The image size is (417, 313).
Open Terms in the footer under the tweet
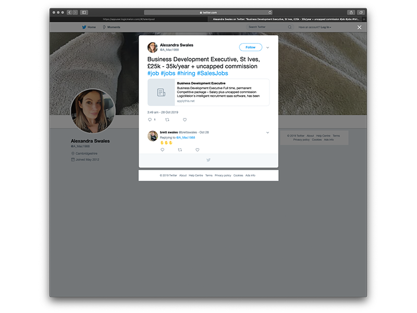pos(209,175)
